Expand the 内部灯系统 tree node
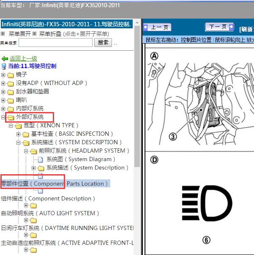This screenshot has height=255, width=254. (x=3, y=109)
